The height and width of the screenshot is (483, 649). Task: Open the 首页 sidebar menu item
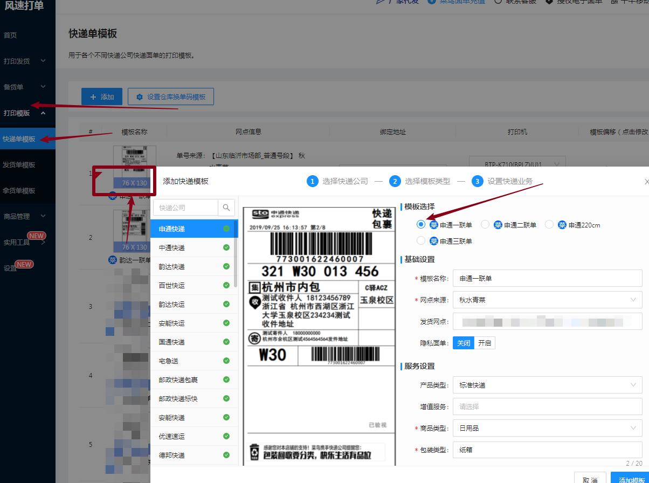(12, 34)
